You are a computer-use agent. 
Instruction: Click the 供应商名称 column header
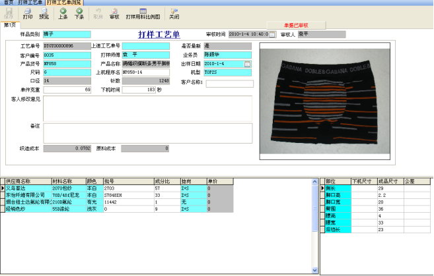pos(26,180)
